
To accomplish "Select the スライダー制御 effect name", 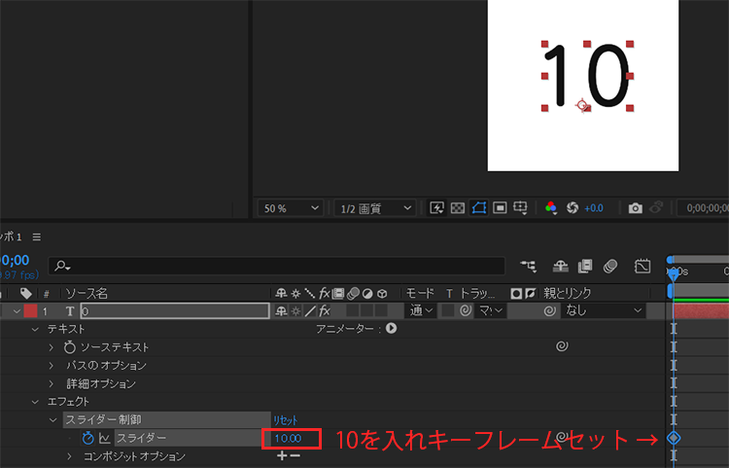I will [x=103, y=419].
